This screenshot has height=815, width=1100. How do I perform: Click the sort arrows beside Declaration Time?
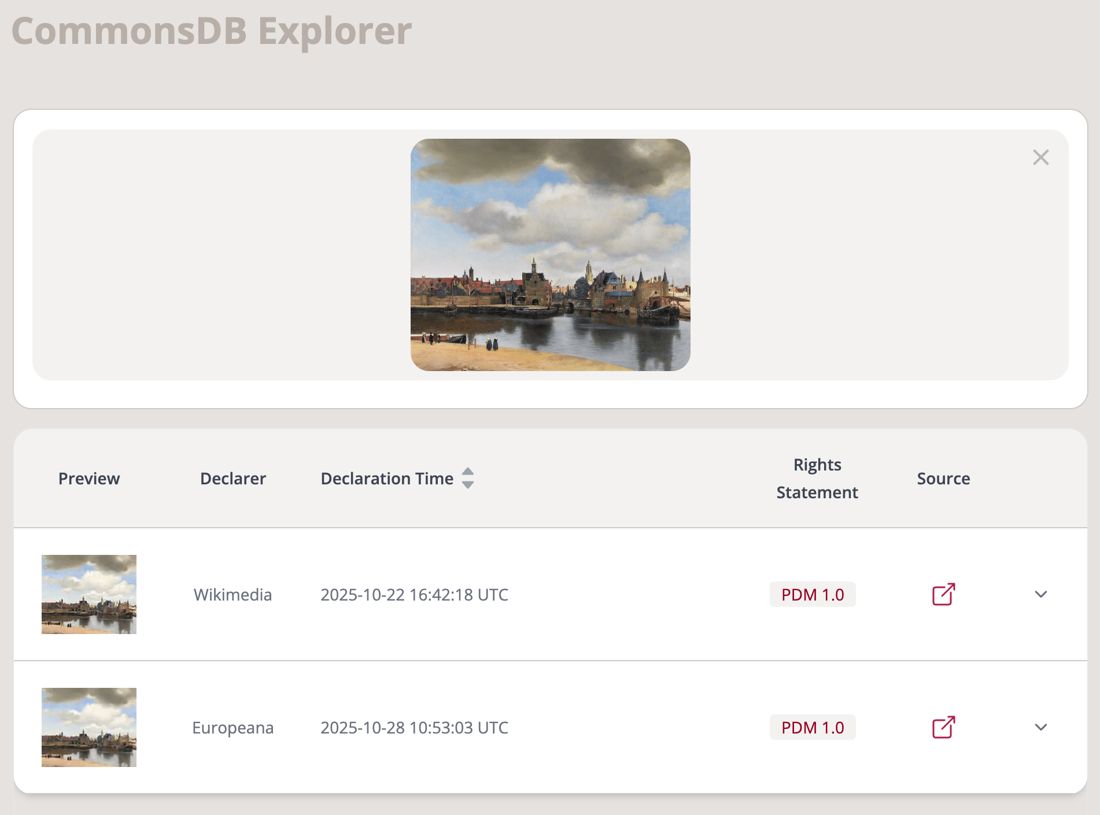pyautogui.click(x=468, y=478)
